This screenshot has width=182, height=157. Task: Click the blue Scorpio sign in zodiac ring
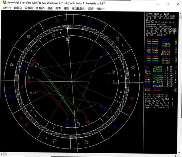(x=11, y=96)
